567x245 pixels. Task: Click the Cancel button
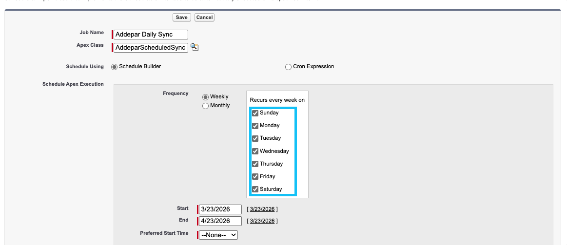coord(204,18)
